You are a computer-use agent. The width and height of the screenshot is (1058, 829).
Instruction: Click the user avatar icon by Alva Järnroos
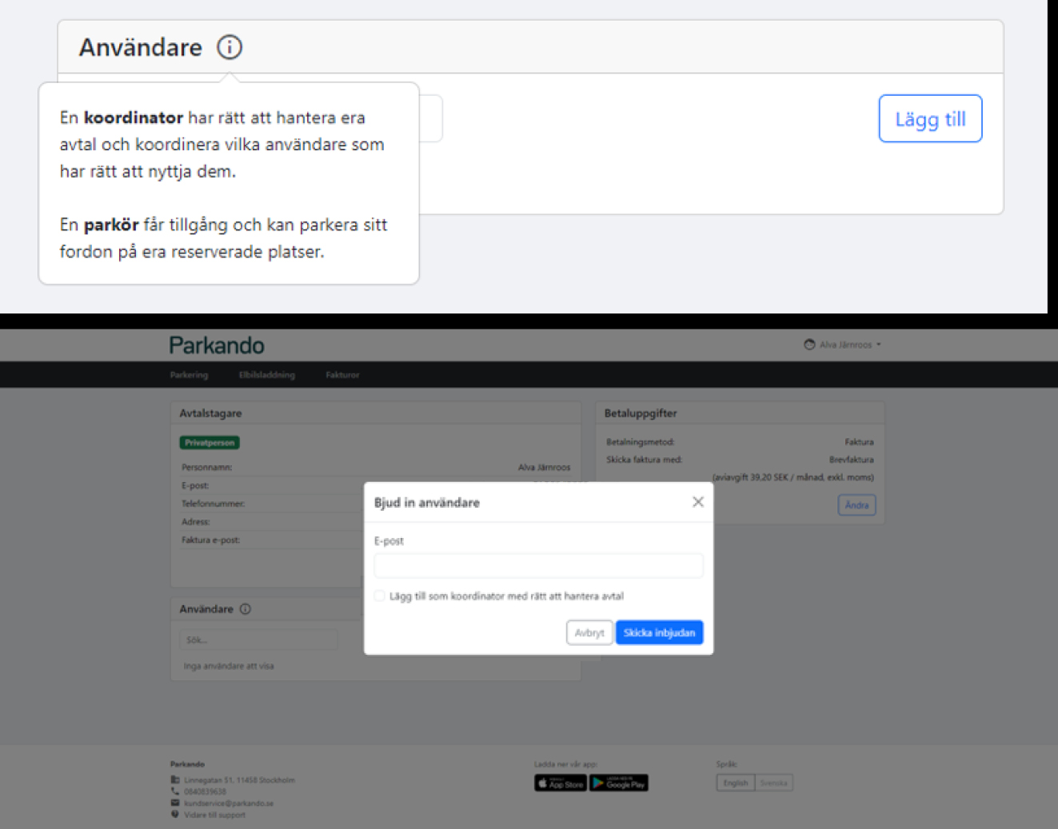pos(809,345)
